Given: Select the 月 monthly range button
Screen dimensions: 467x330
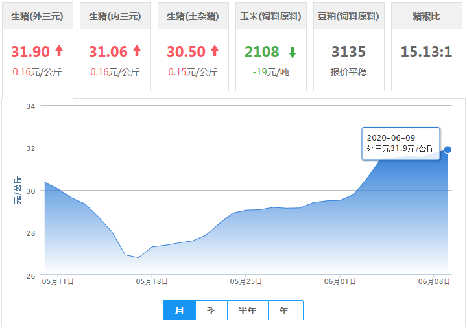Looking at the screenshot, I should [180, 311].
